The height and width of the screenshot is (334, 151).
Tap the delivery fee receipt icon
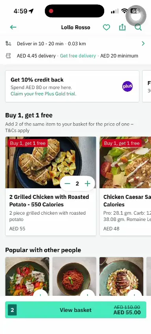8,56
